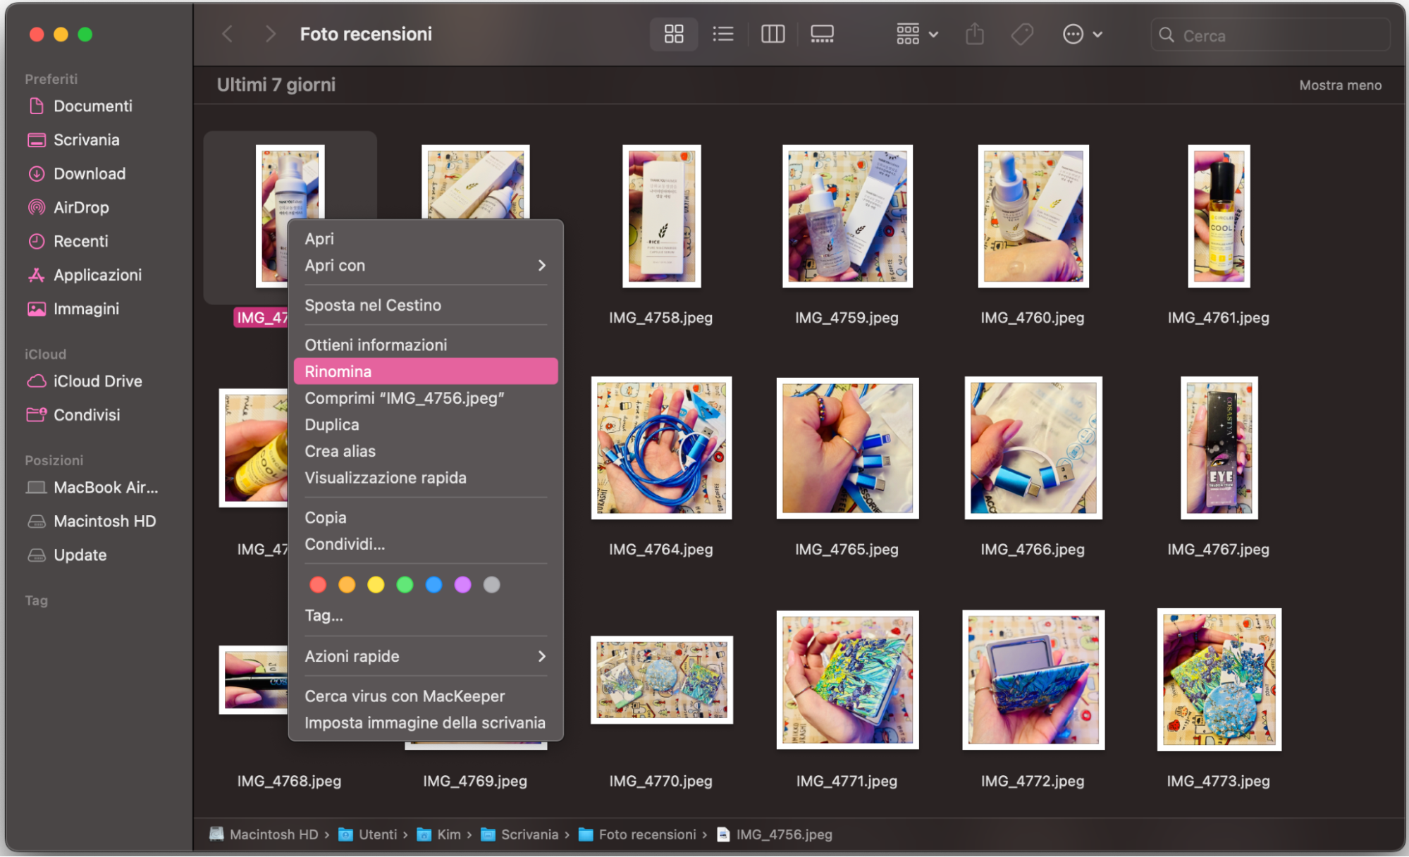The height and width of the screenshot is (857, 1409).
Task: Click the Share toolbar icon
Action: (974, 34)
